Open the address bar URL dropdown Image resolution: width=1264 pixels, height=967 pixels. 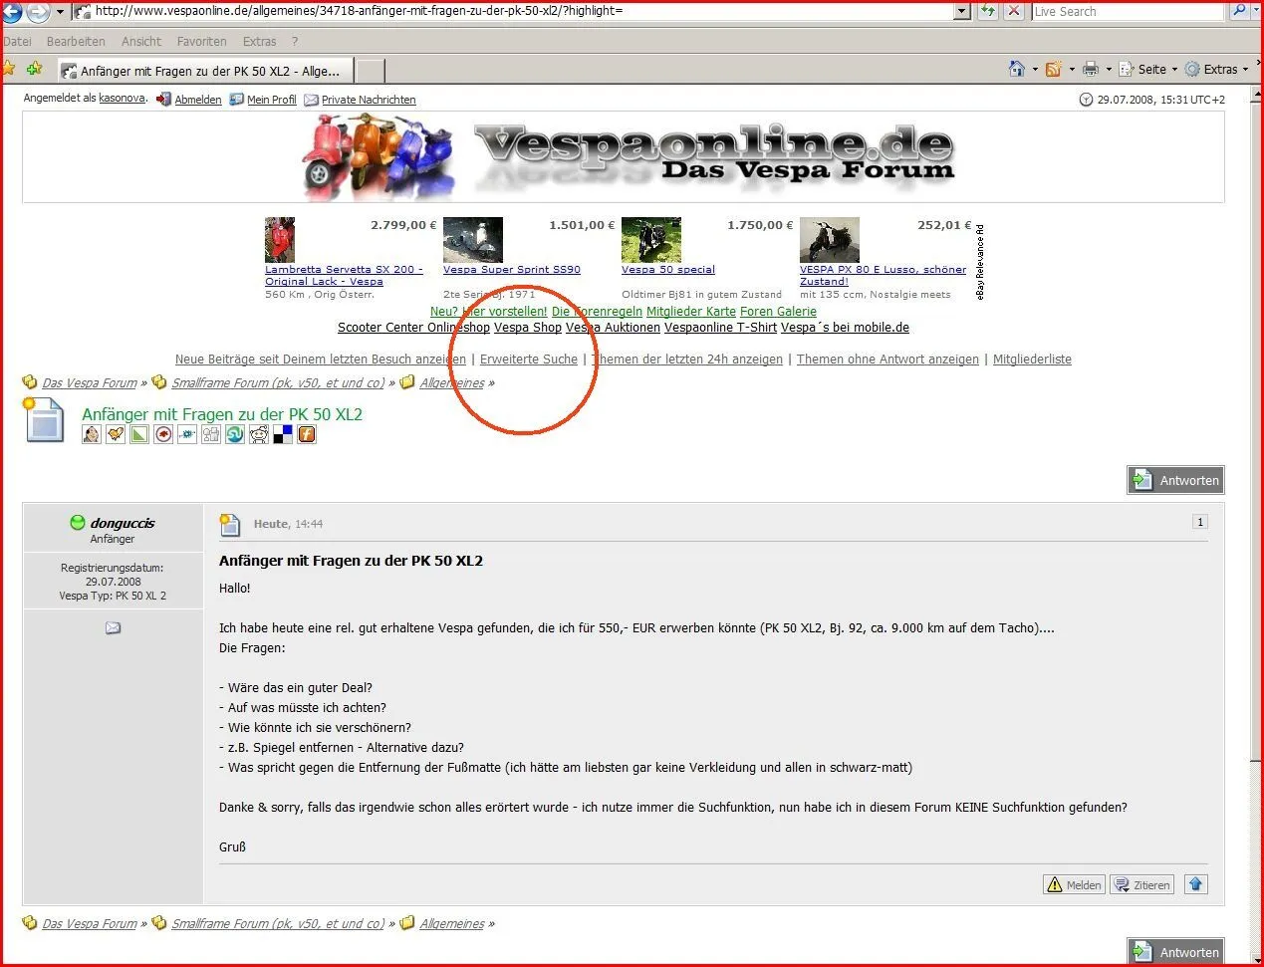coord(961,11)
